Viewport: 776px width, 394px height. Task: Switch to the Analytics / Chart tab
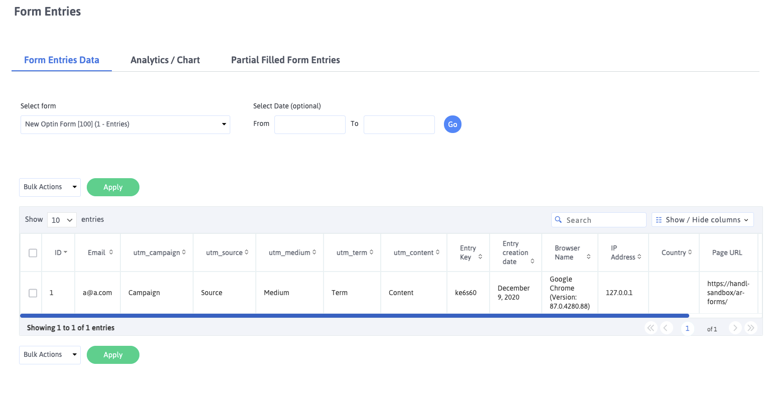[x=165, y=60]
